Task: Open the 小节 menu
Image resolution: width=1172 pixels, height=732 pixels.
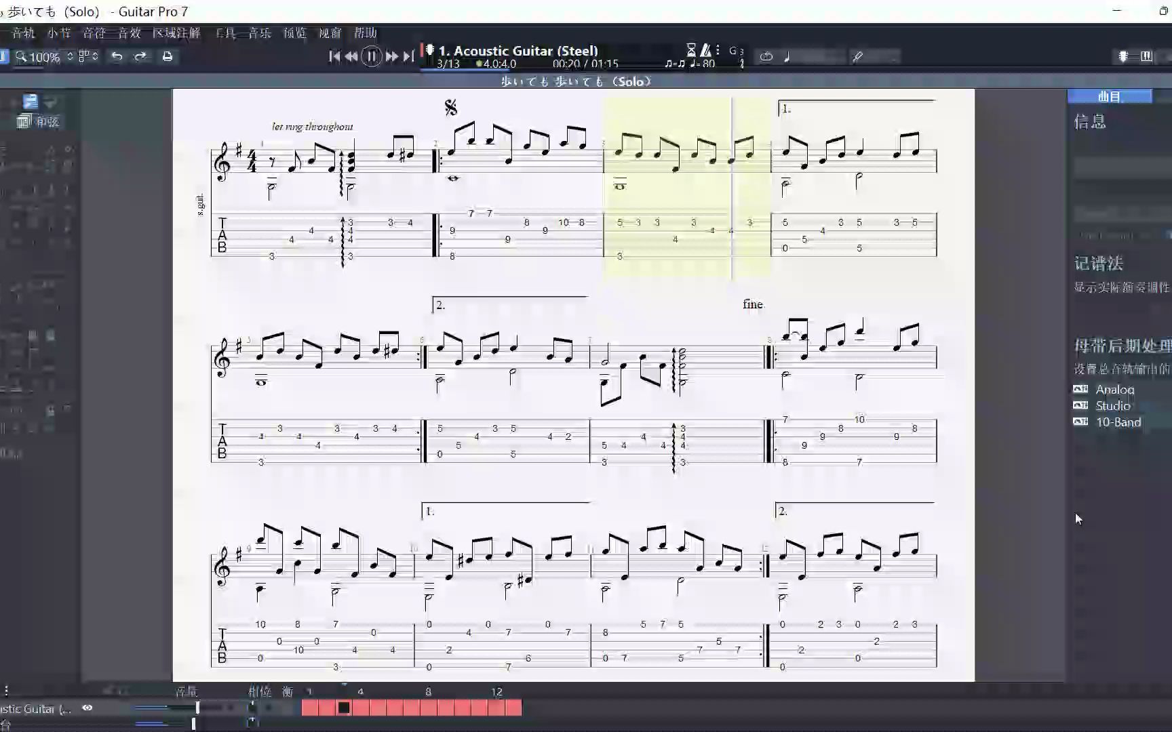Action: tap(59, 33)
